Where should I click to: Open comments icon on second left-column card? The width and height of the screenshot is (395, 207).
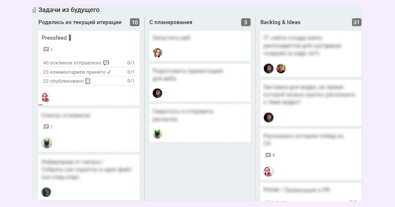point(46,127)
